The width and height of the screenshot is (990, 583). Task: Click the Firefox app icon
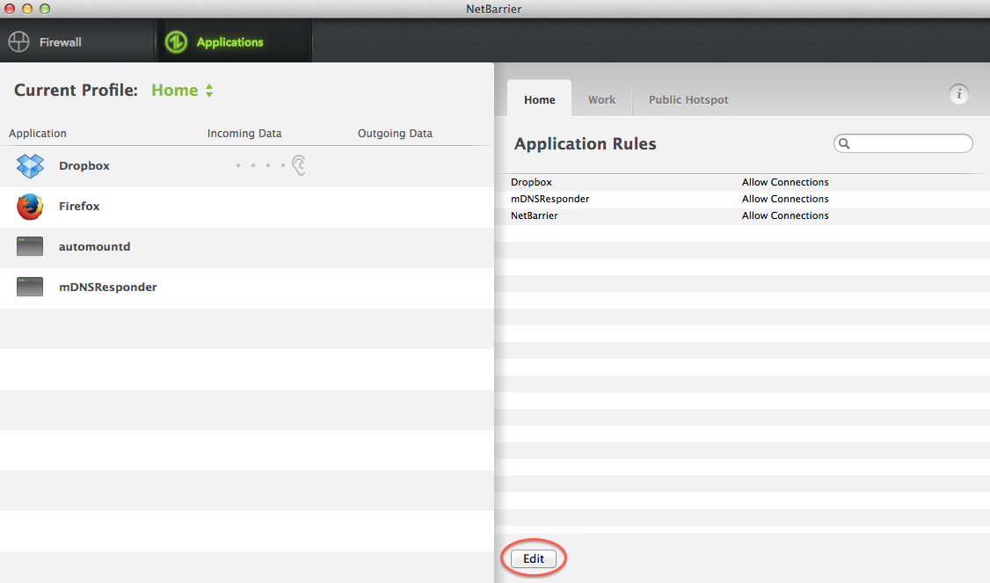click(30, 206)
